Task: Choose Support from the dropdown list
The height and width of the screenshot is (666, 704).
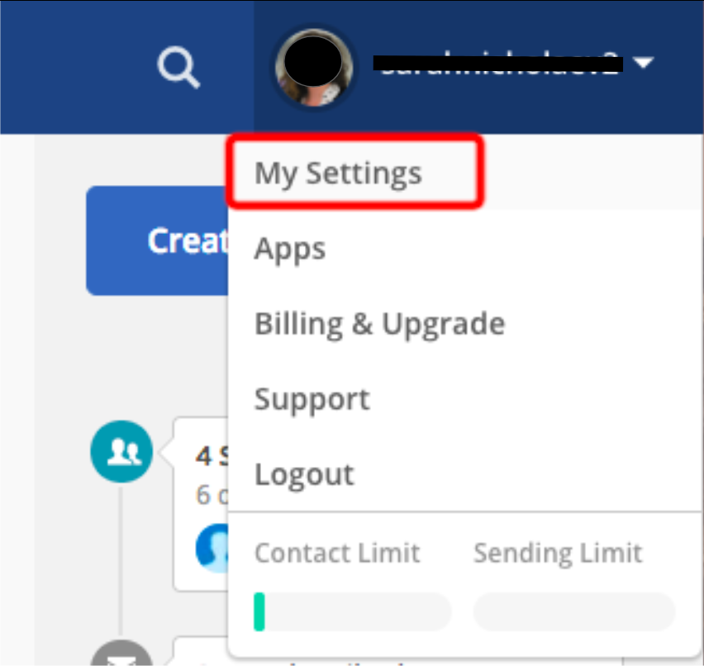Action: (312, 399)
